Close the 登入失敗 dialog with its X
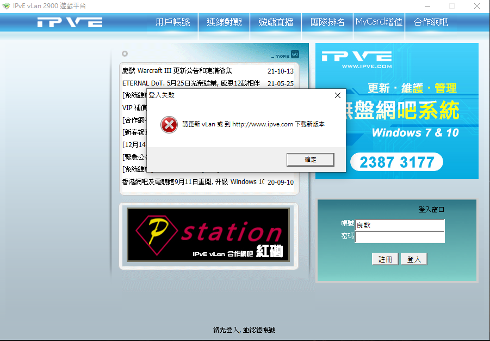This screenshot has height=341, width=490. [x=338, y=95]
